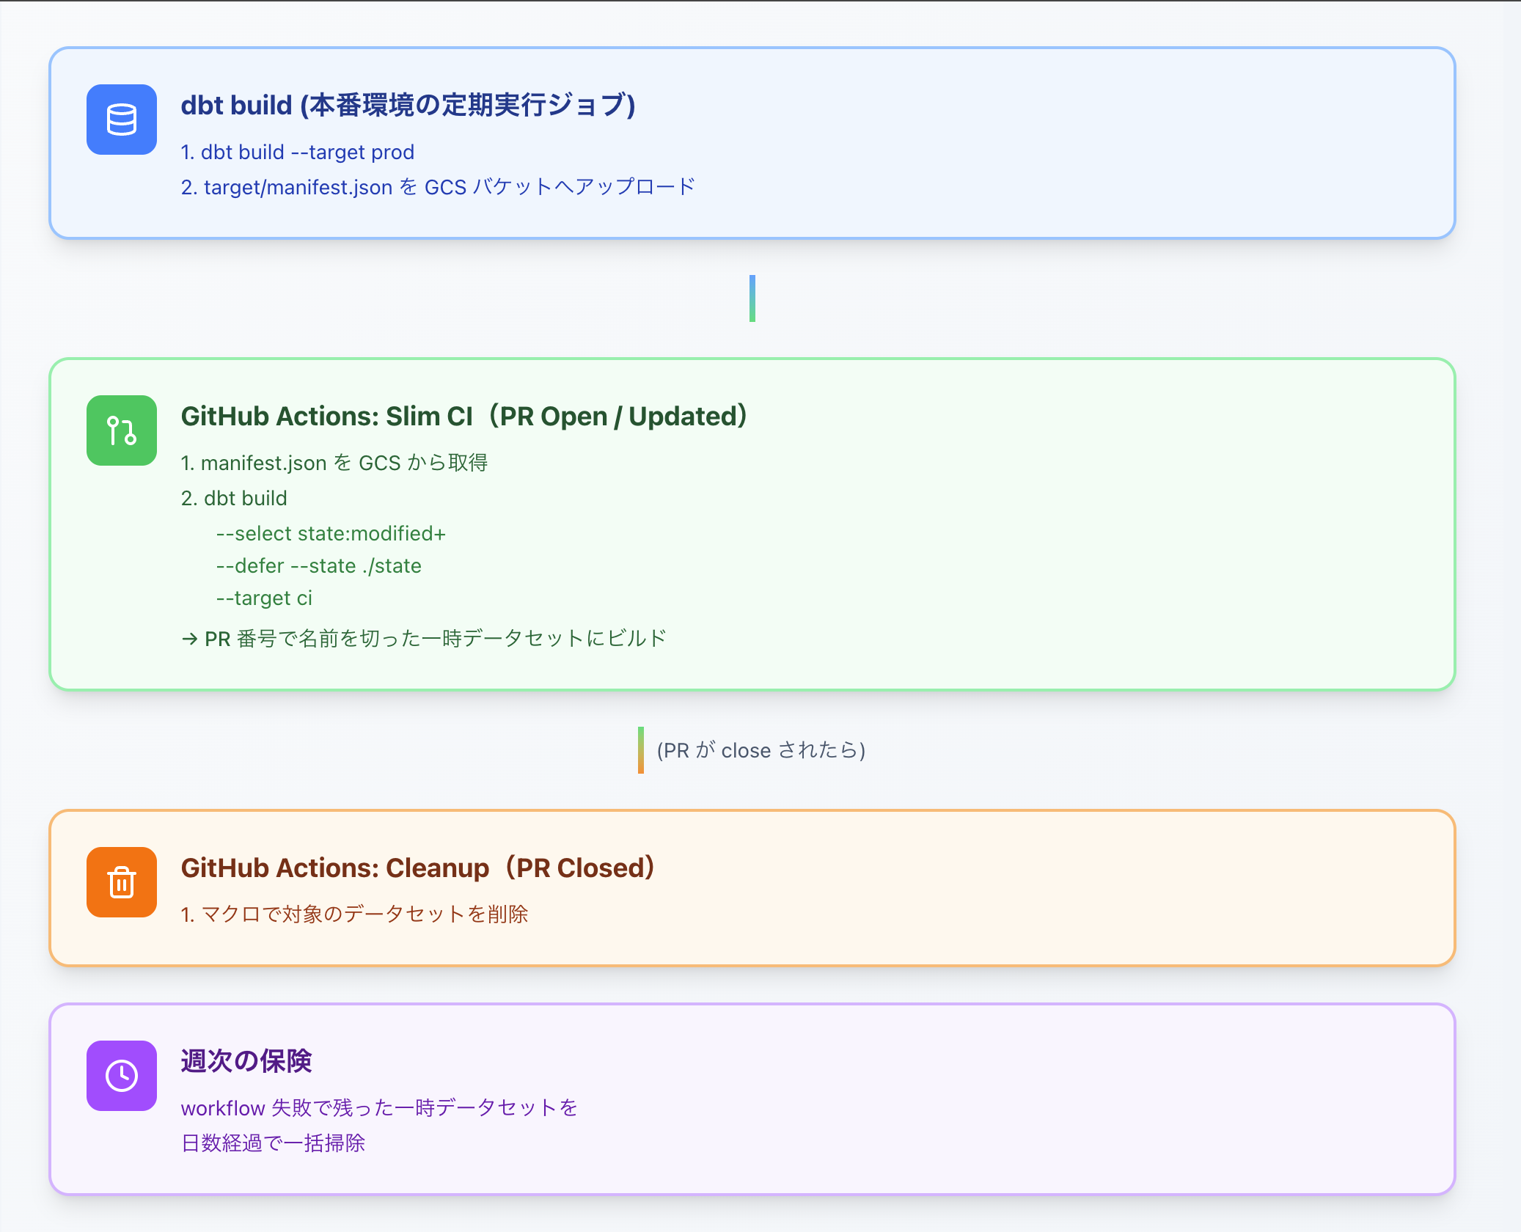Screen dimensions: 1521x1232
Task: Select the "--defer --state ./state" line
Action: tap(318, 565)
